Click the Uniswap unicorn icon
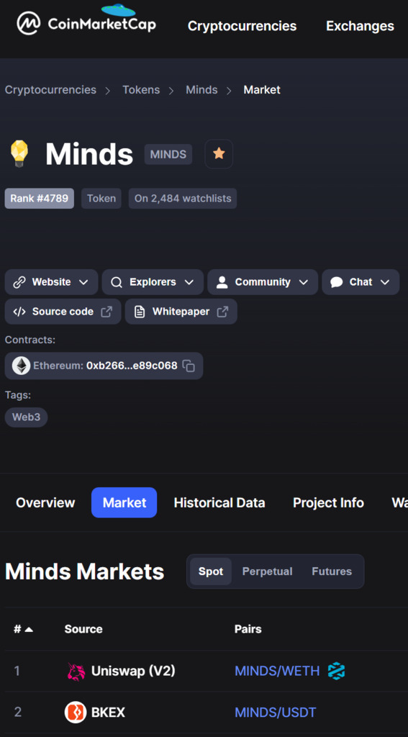Image resolution: width=408 pixels, height=737 pixels. (76, 672)
